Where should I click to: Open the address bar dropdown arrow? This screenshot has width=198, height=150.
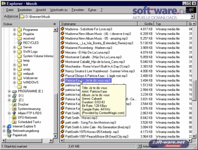(x=193, y=16)
